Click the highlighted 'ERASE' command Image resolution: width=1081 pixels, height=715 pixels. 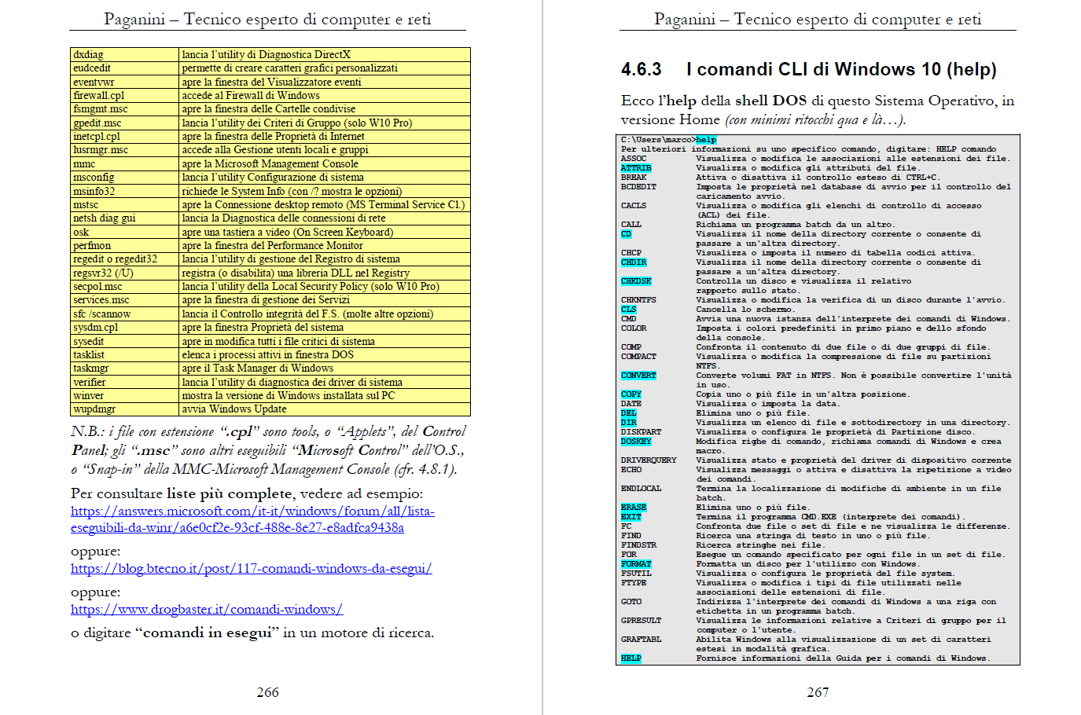pos(634,507)
